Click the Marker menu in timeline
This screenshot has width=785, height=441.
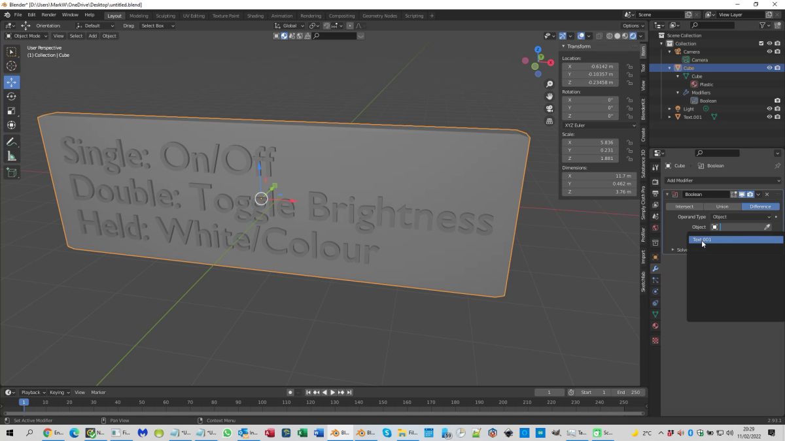click(x=98, y=392)
